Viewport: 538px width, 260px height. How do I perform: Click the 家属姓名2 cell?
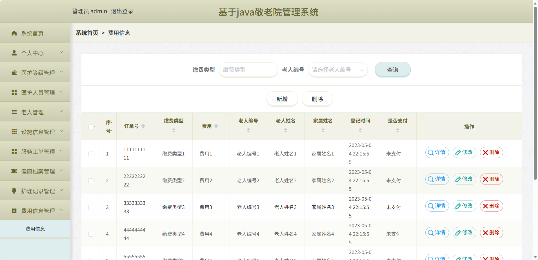click(323, 181)
